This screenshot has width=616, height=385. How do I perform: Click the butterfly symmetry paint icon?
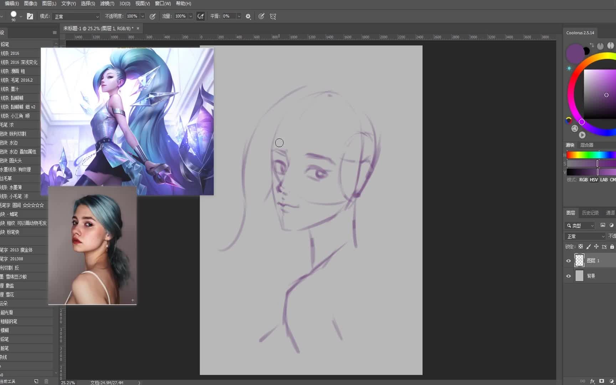click(273, 16)
